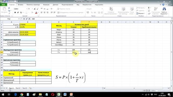Open Chrome from the Windows taskbar
The image size is (173, 97).
click(22, 95)
